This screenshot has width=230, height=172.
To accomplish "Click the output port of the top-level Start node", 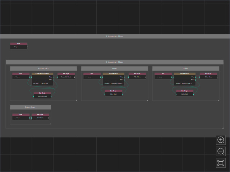I will tap(27, 47).
